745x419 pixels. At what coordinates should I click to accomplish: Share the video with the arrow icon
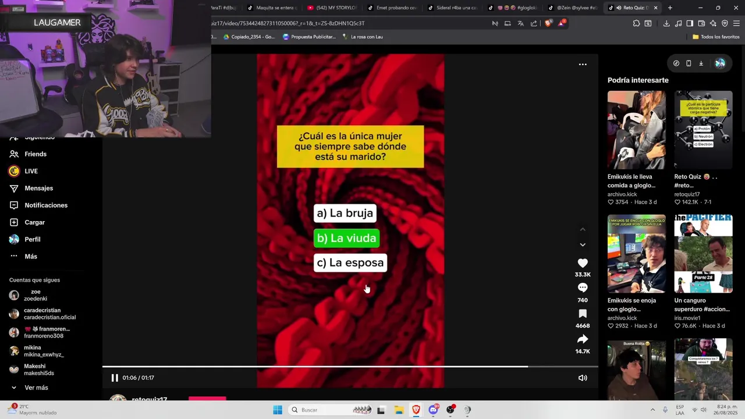[x=583, y=339]
